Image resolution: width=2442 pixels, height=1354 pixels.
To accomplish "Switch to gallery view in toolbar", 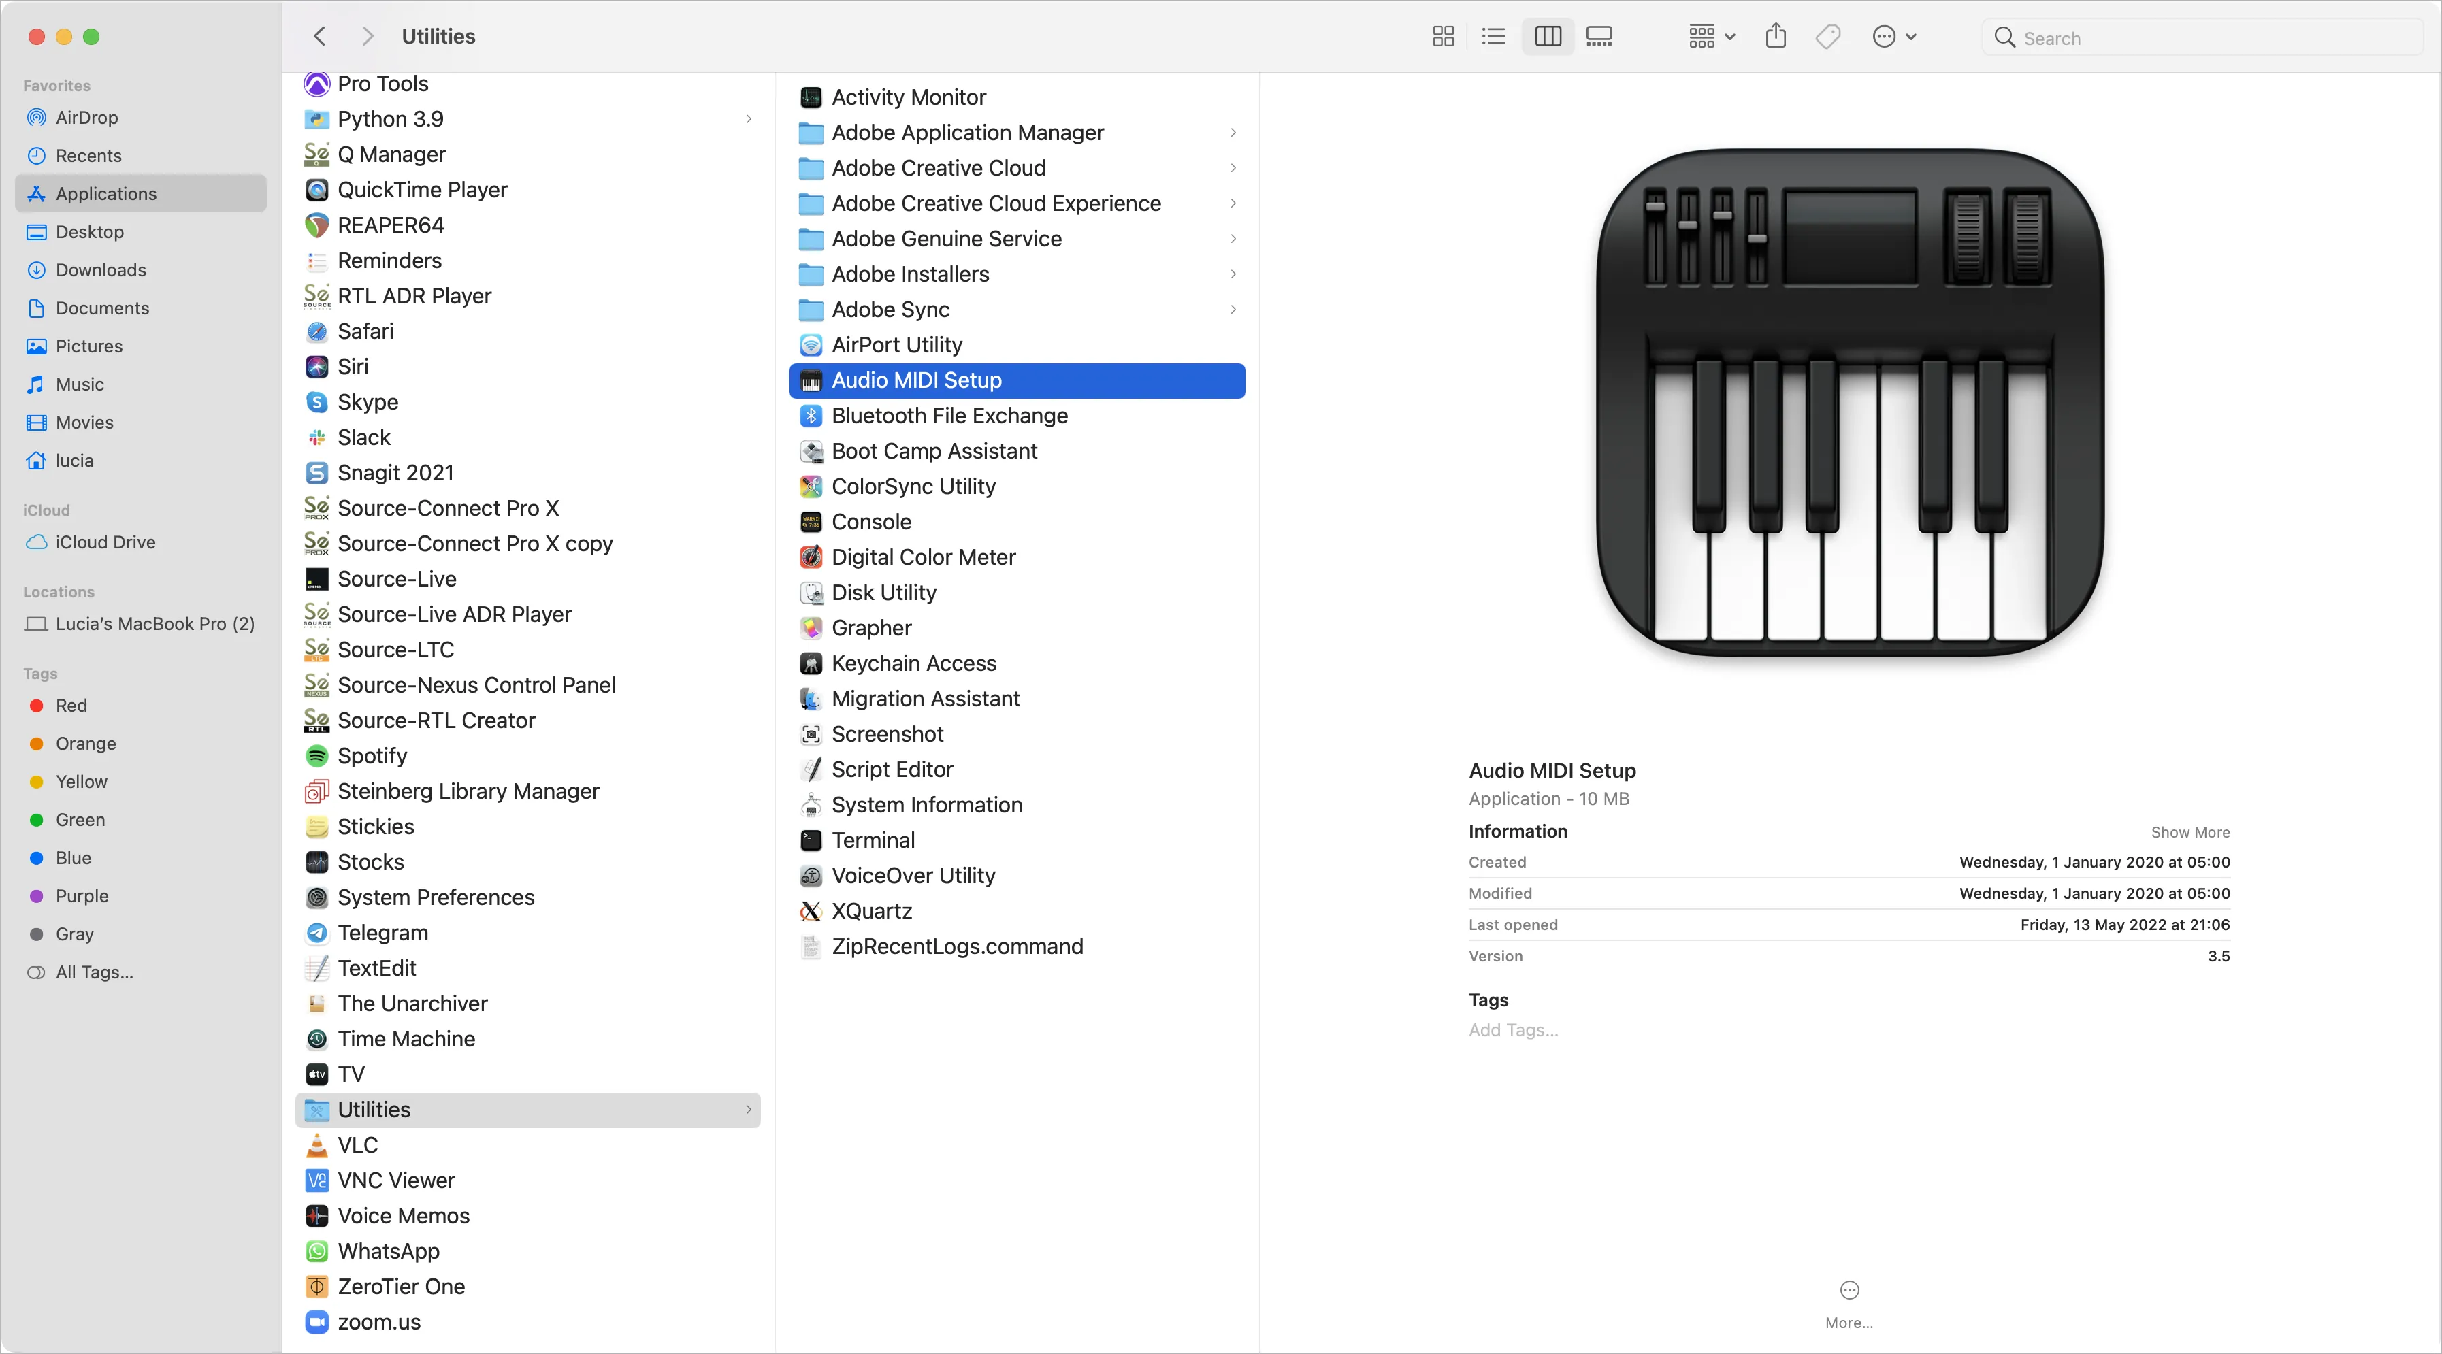I will coord(1599,36).
